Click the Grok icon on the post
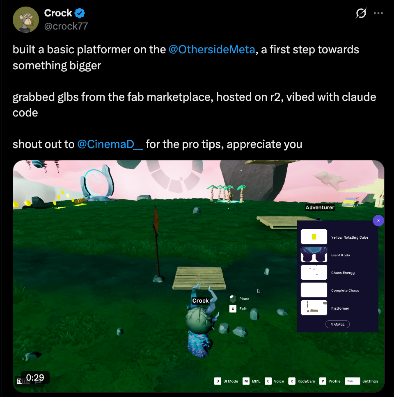The height and width of the screenshot is (397, 394). 361,13
